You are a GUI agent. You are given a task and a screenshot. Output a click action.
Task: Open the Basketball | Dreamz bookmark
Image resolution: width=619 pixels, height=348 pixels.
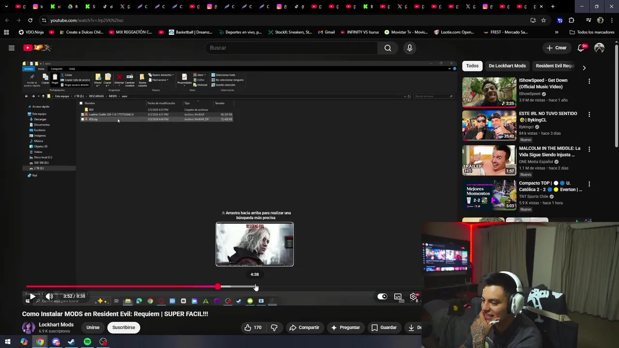191,32
